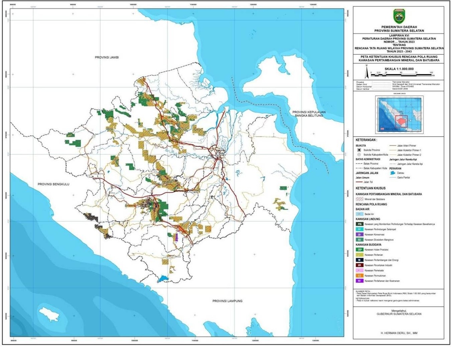Click the Provinsi Bengkulu map label
This screenshot has height=347, width=451.
tap(54, 184)
